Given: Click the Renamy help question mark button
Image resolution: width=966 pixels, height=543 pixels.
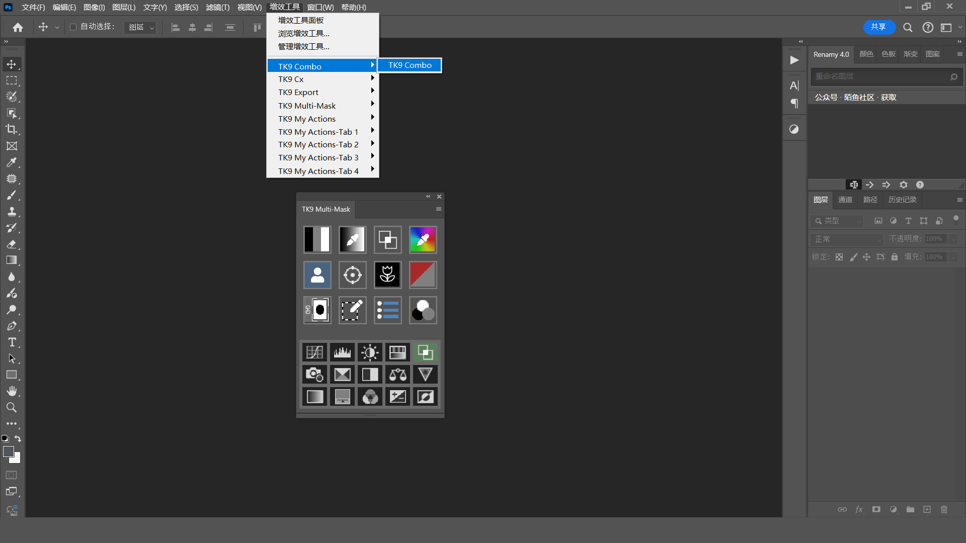Looking at the screenshot, I should pyautogui.click(x=920, y=185).
